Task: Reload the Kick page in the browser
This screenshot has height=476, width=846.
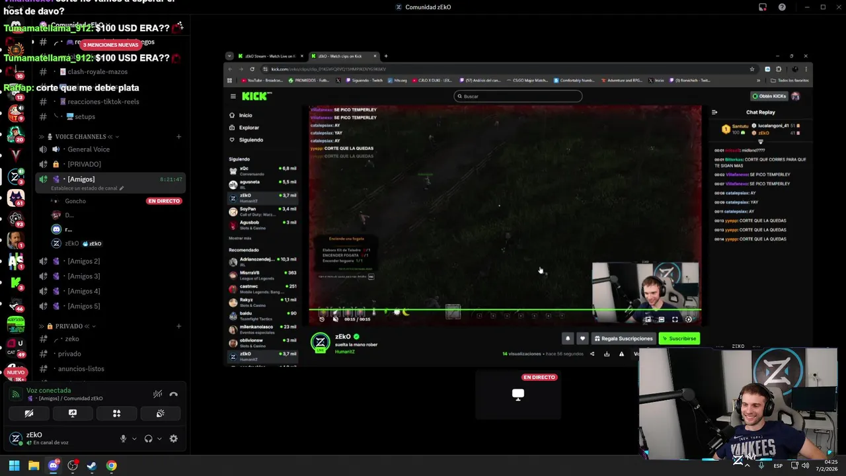Action: tap(252, 69)
